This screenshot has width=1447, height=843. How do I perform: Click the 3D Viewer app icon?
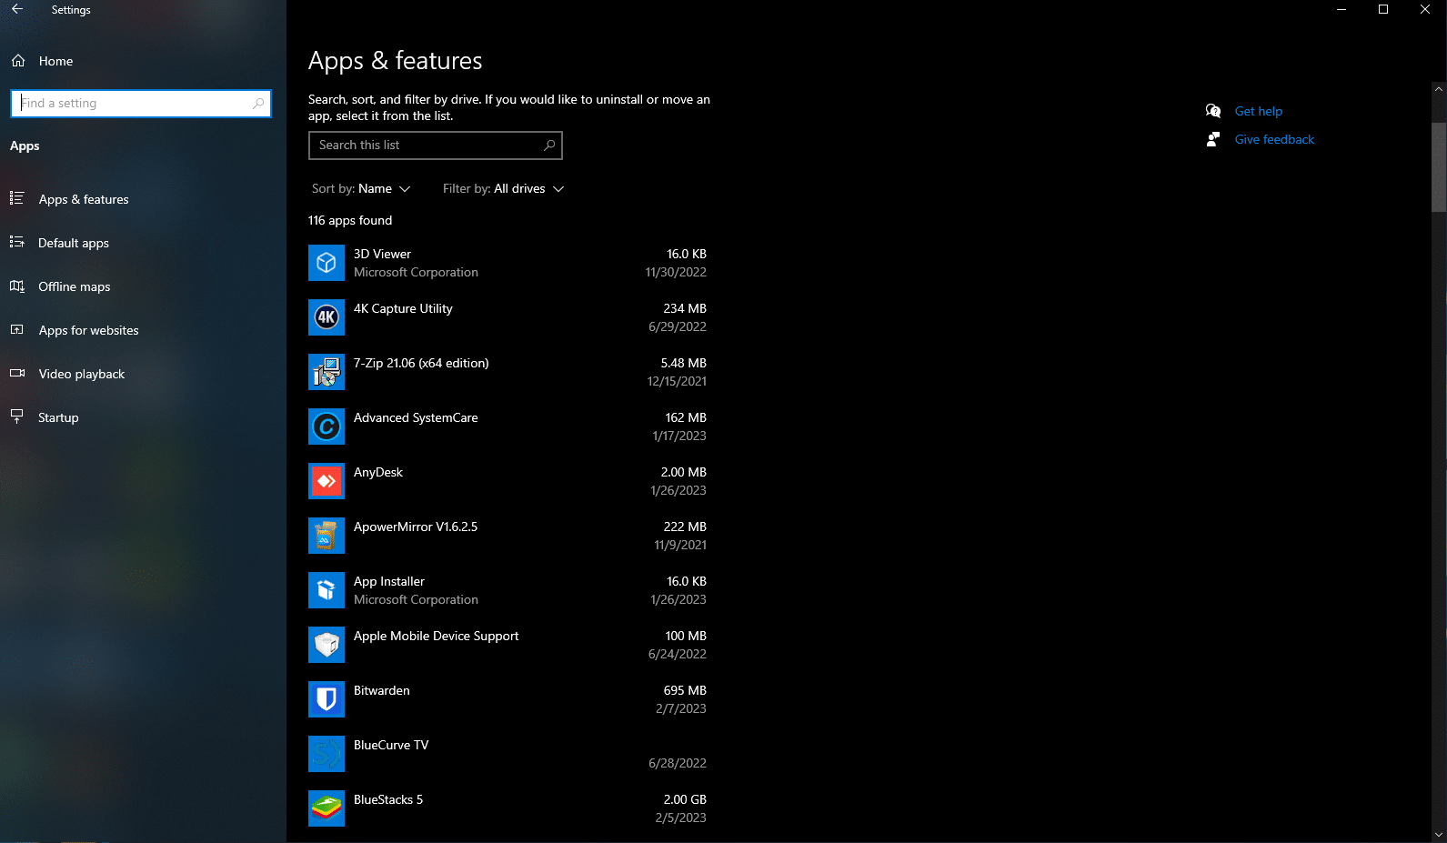point(327,263)
